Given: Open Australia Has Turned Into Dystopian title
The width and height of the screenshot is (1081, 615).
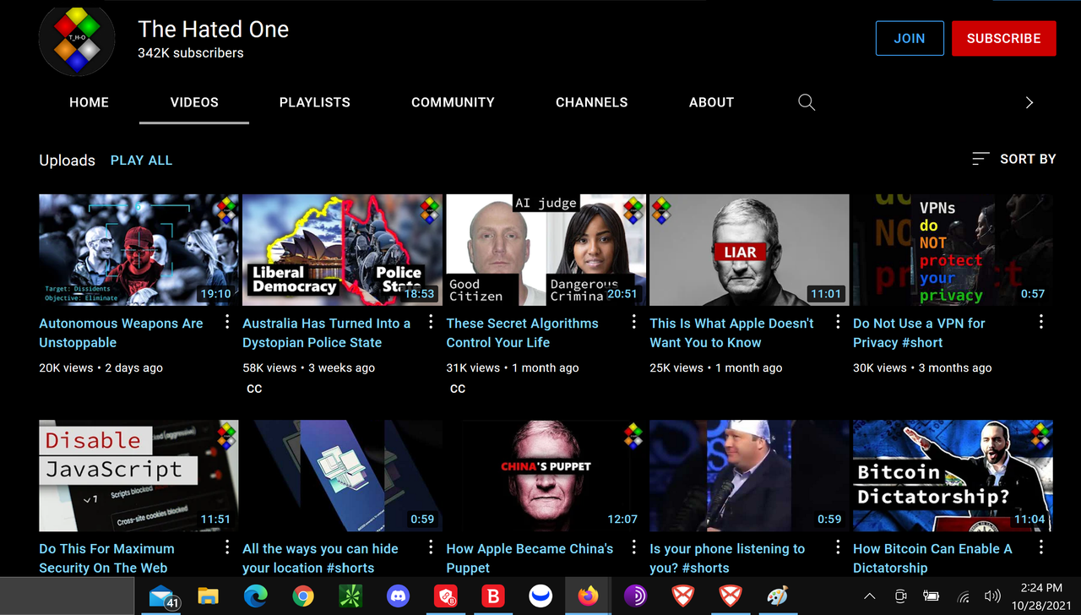Looking at the screenshot, I should [x=327, y=333].
